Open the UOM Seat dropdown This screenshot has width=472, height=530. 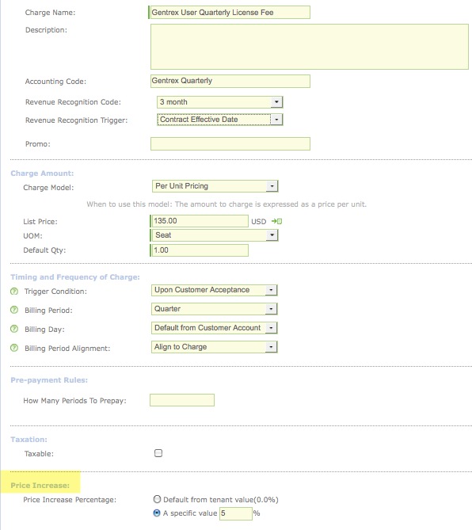click(215, 235)
